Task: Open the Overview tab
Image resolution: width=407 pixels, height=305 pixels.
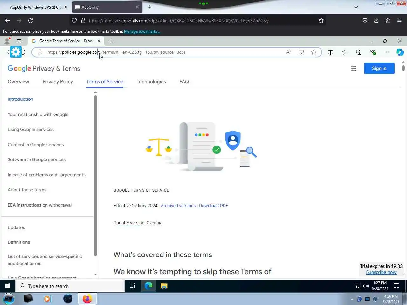Action: [18, 82]
